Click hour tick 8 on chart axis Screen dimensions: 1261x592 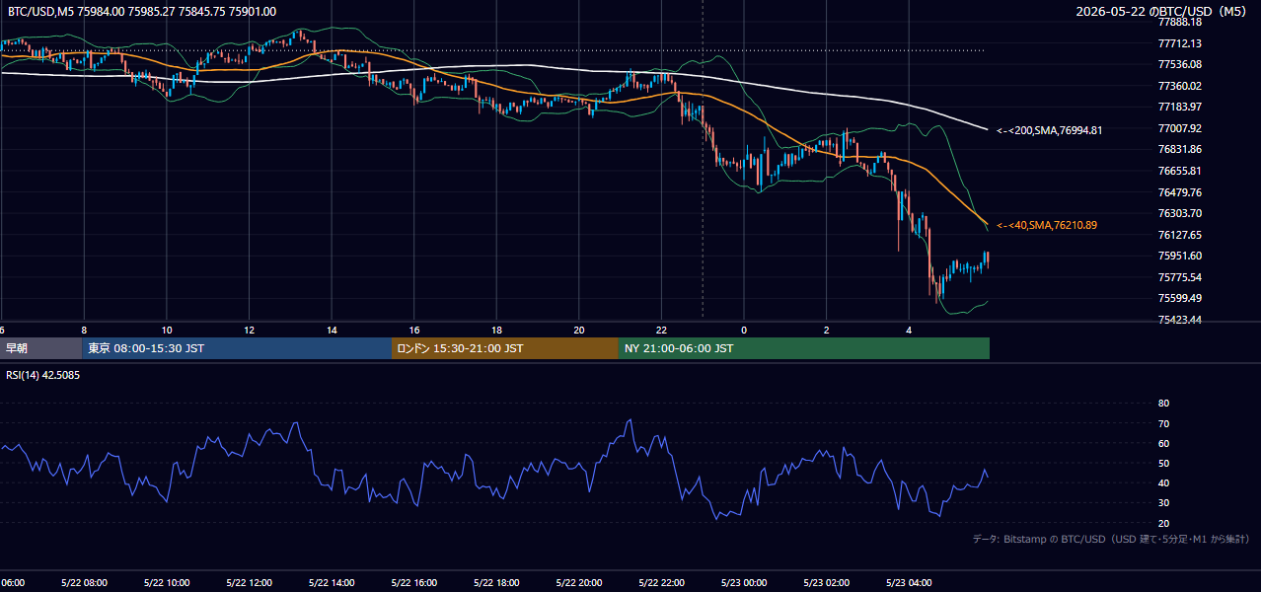coord(84,330)
